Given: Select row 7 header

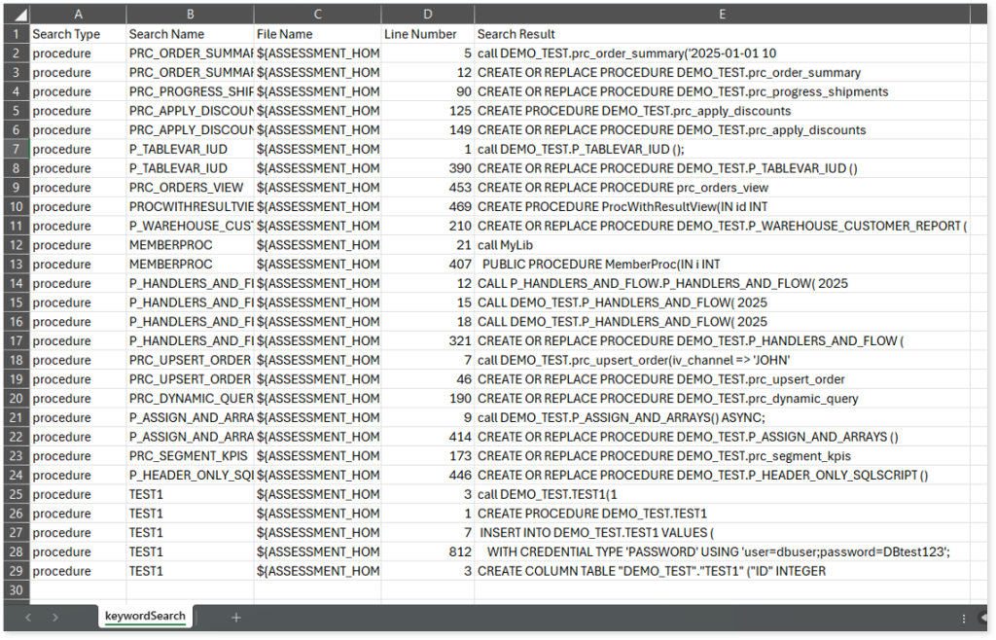Looking at the screenshot, I should 16,149.
